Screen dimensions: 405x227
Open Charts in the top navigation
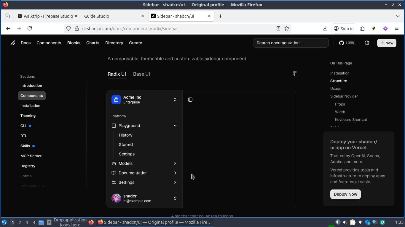click(x=93, y=43)
